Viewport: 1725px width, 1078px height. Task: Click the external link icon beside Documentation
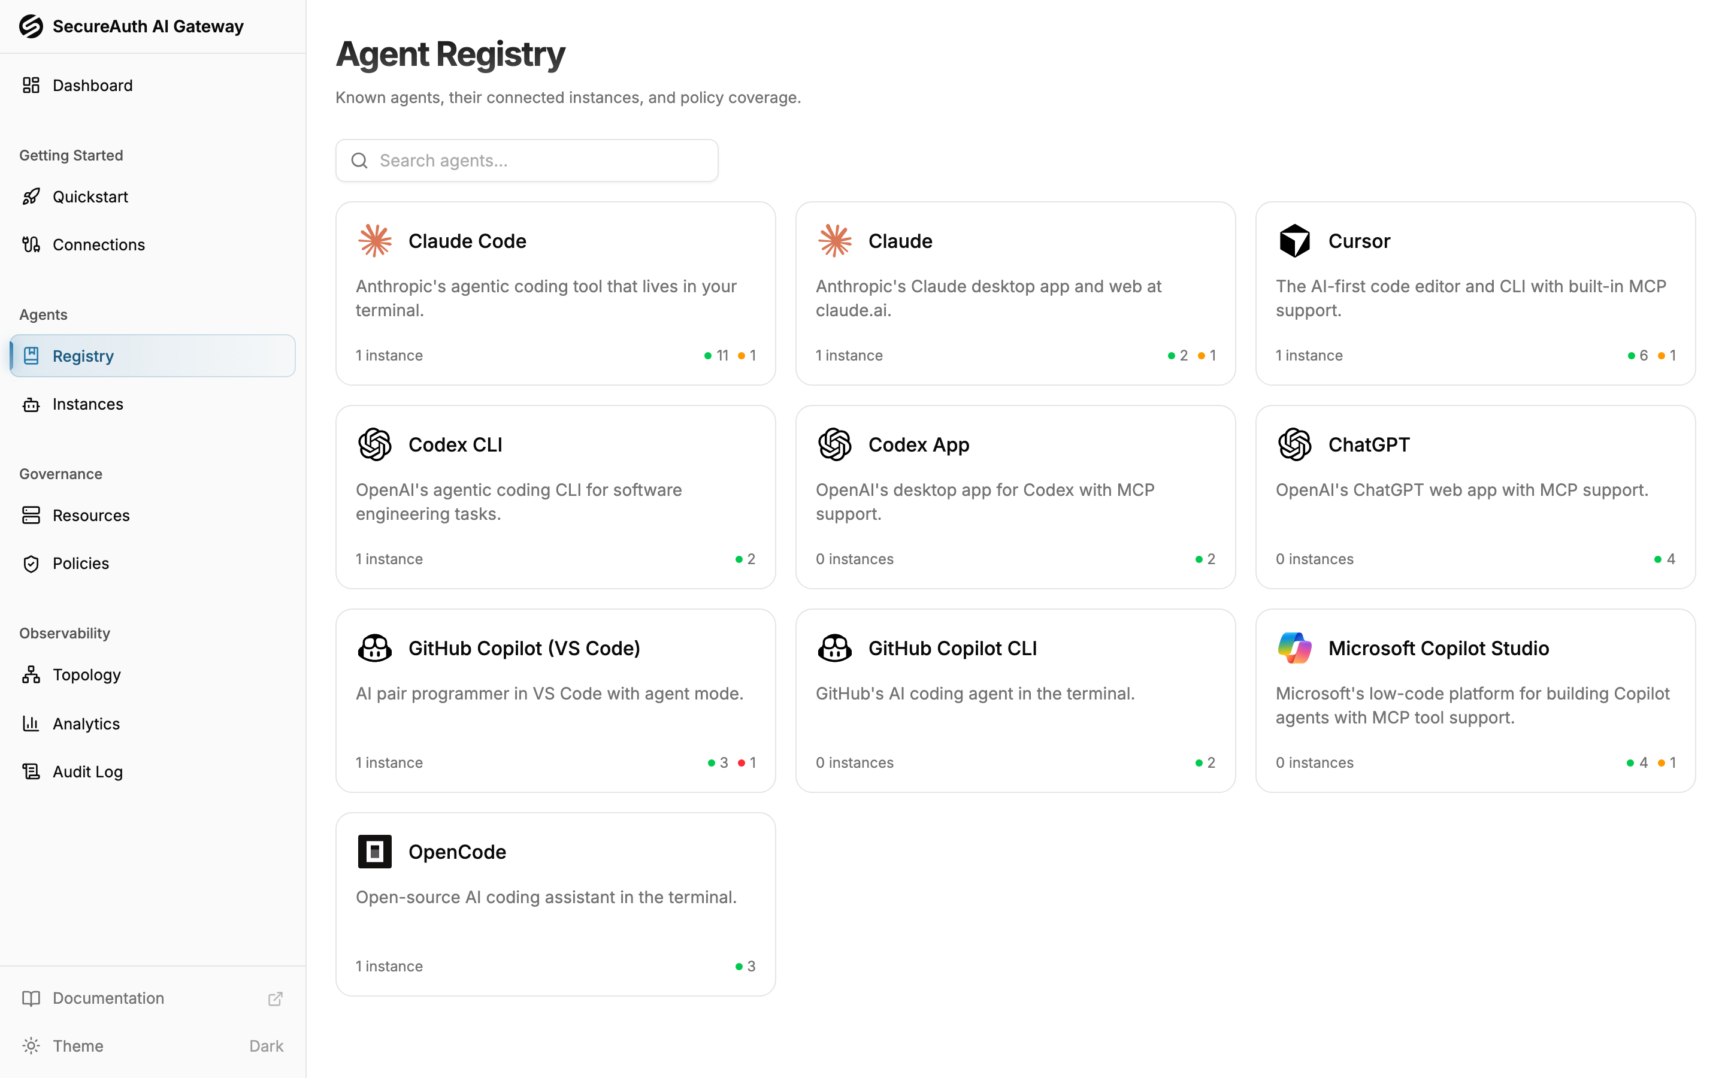[x=275, y=998]
